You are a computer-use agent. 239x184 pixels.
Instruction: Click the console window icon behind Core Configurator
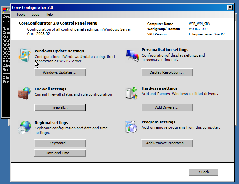(5, 10)
